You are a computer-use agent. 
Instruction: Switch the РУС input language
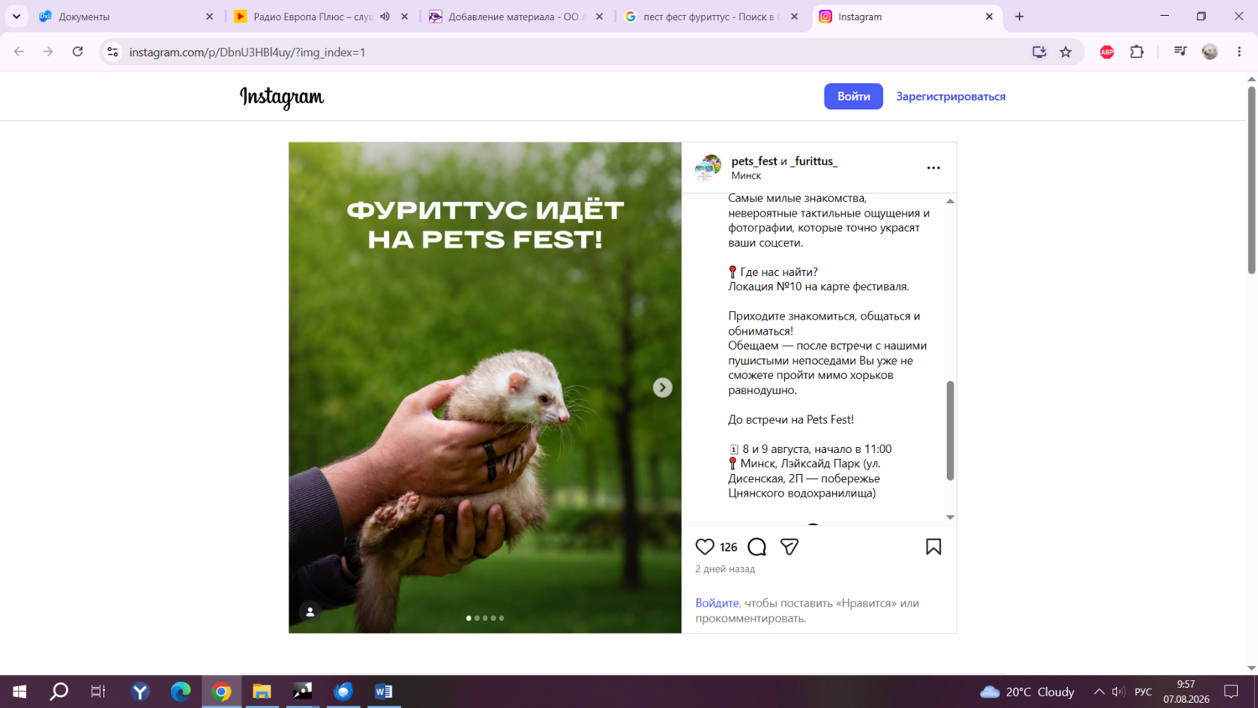pyautogui.click(x=1143, y=692)
